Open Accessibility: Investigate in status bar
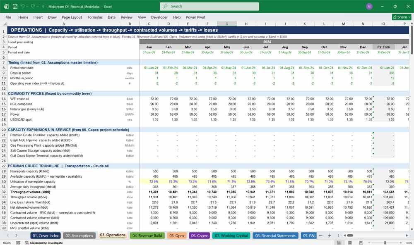 click(44, 243)
